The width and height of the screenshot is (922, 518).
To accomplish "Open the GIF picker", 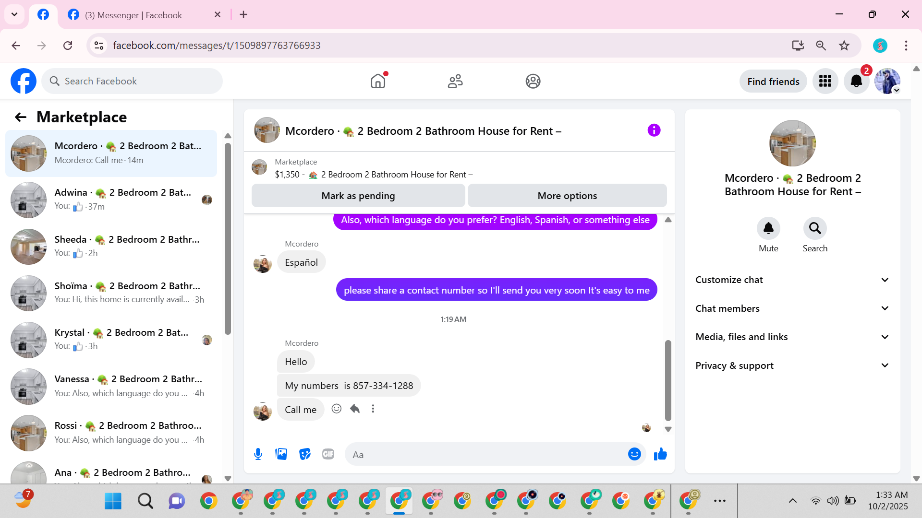I will (x=328, y=454).
